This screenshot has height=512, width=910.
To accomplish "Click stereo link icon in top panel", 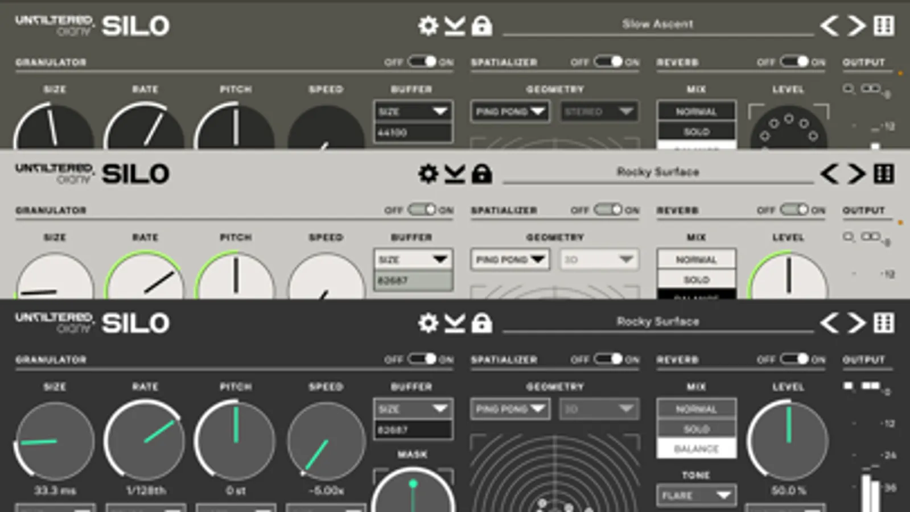I will pos(870,88).
